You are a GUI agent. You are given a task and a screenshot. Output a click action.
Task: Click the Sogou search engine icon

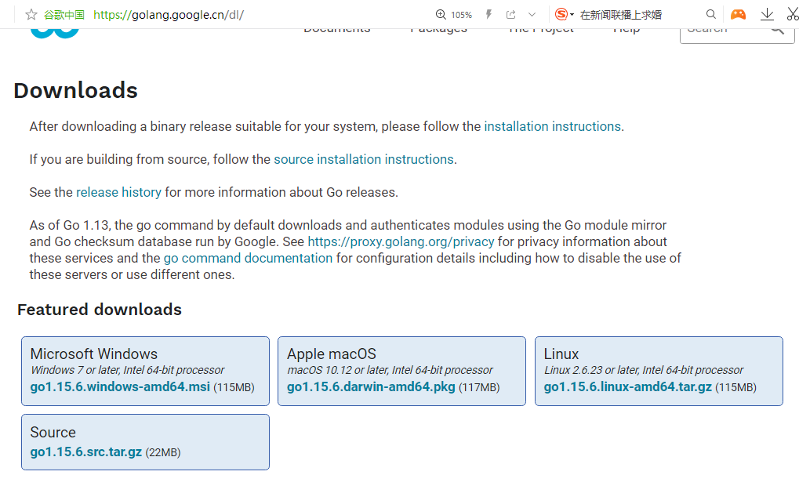pyautogui.click(x=561, y=14)
